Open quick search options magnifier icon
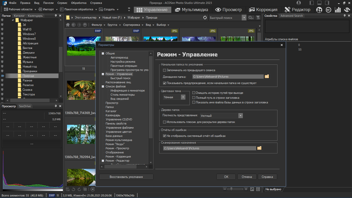352x198 pixels. coord(251,18)
